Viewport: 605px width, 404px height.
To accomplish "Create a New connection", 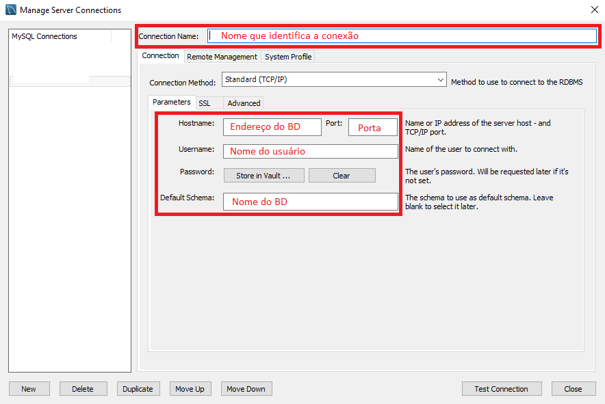I will (x=29, y=388).
